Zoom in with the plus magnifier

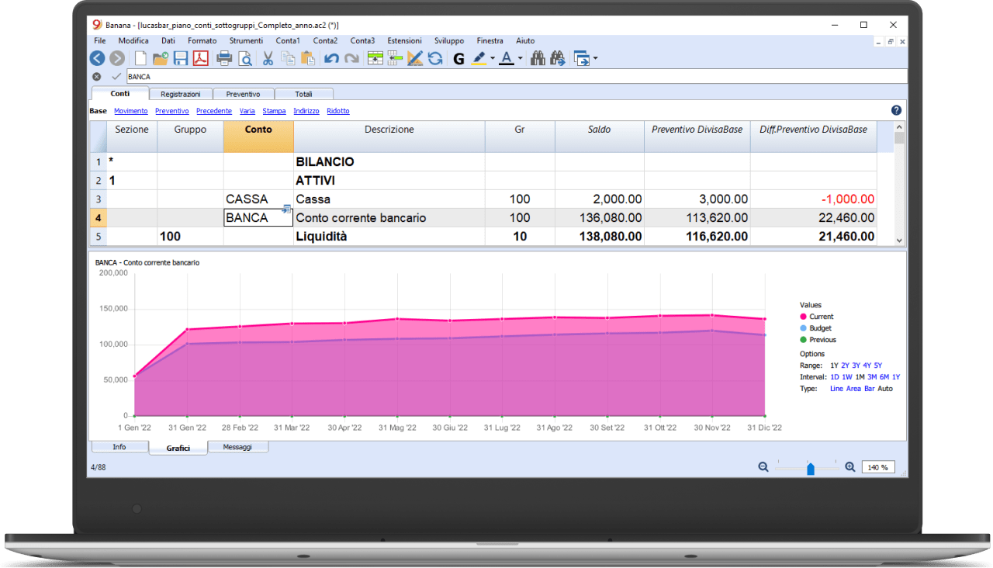pos(849,467)
